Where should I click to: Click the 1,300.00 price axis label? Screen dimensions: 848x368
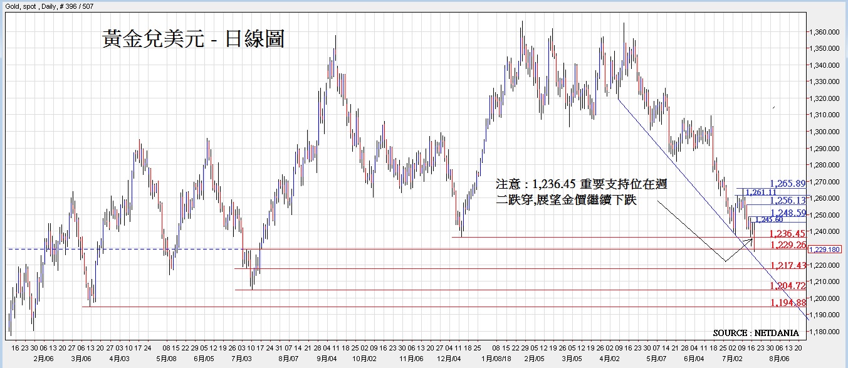(x=824, y=132)
